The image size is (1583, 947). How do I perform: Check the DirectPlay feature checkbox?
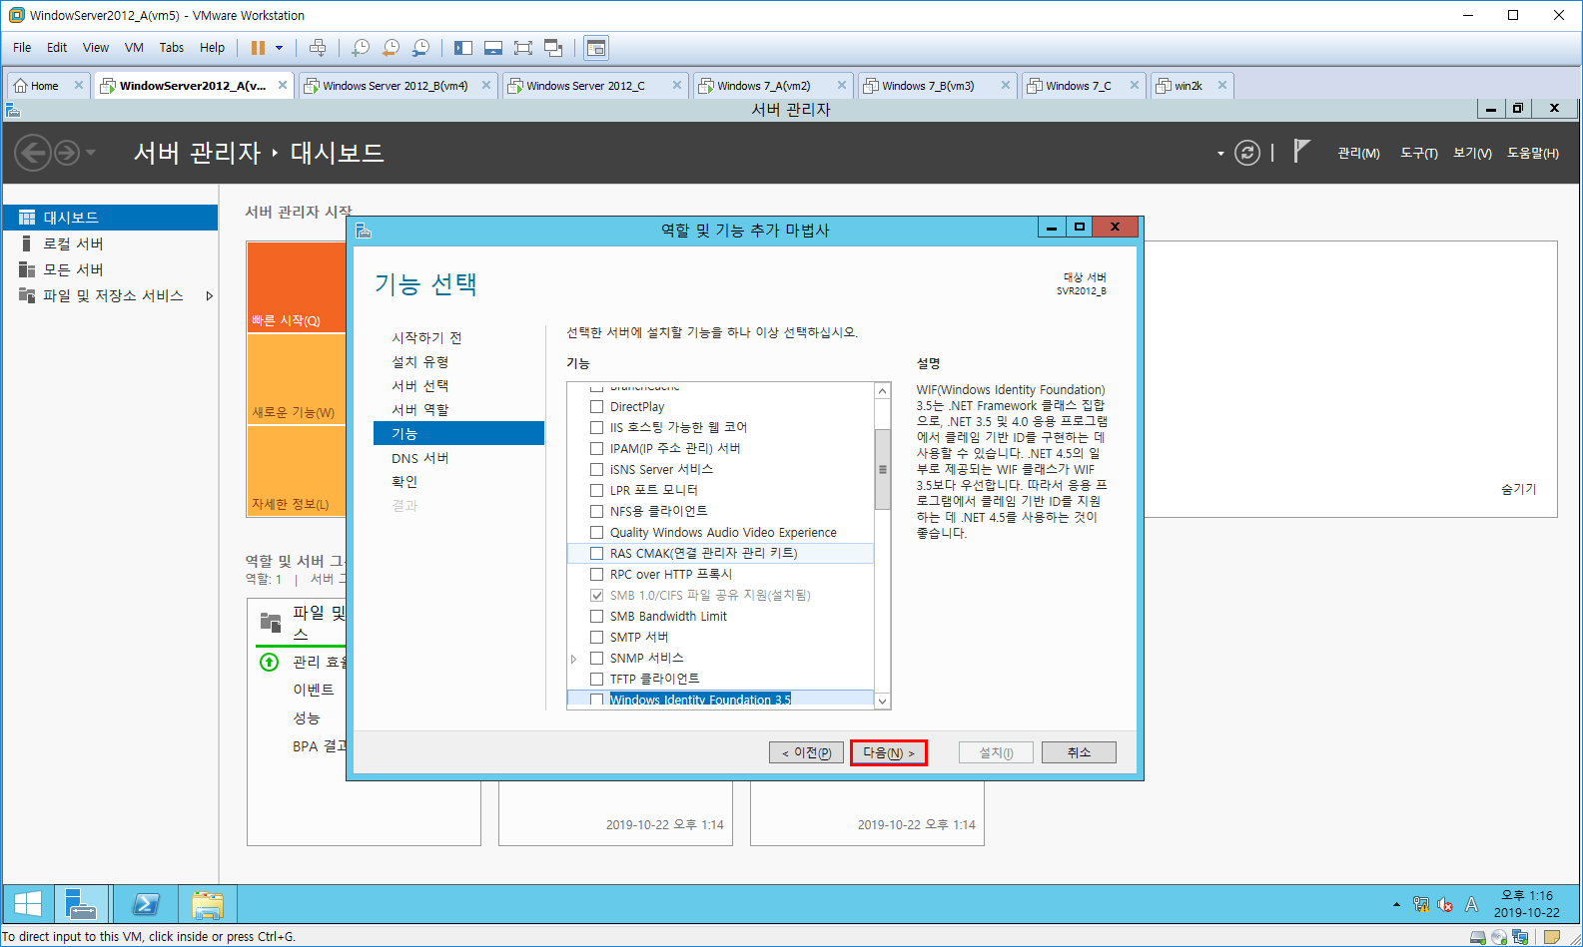pyautogui.click(x=596, y=406)
